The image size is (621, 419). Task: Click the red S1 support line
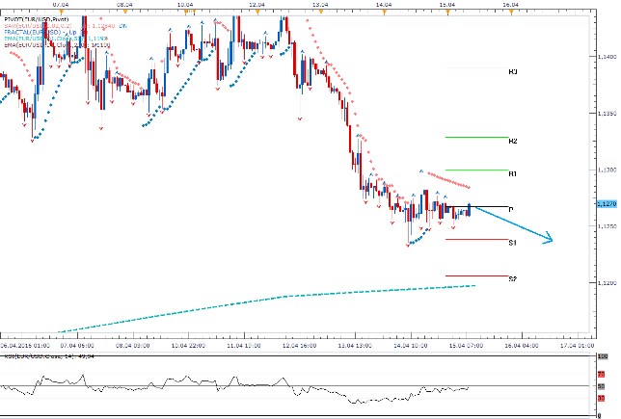pyautogui.click(x=474, y=239)
